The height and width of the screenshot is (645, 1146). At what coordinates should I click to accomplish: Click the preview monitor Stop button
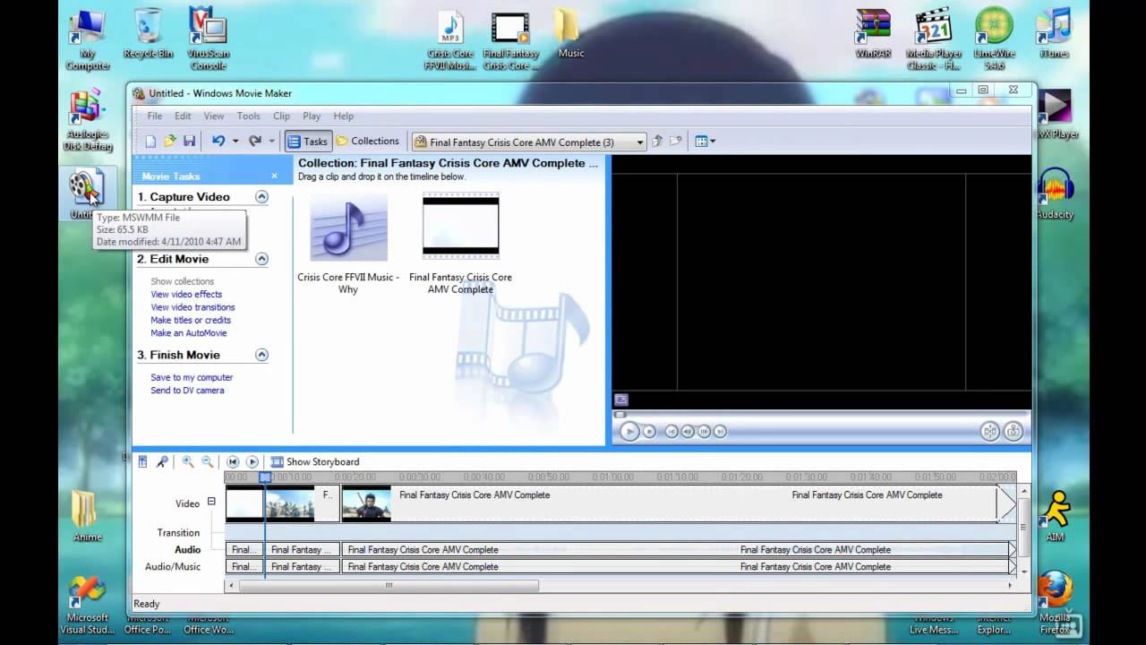[x=650, y=432]
